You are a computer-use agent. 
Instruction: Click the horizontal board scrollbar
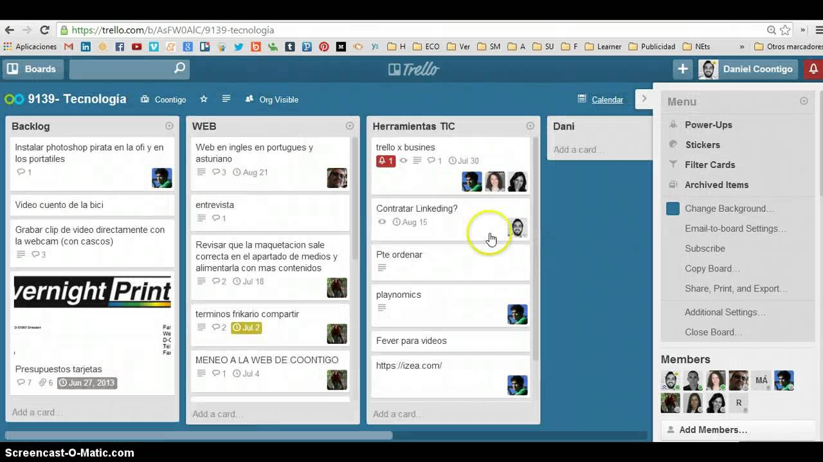click(199, 435)
